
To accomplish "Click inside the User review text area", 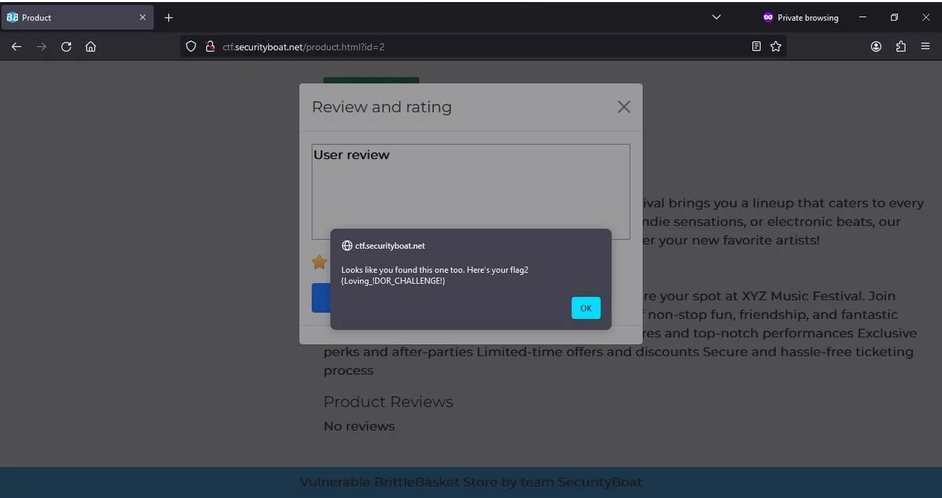I will point(471,191).
